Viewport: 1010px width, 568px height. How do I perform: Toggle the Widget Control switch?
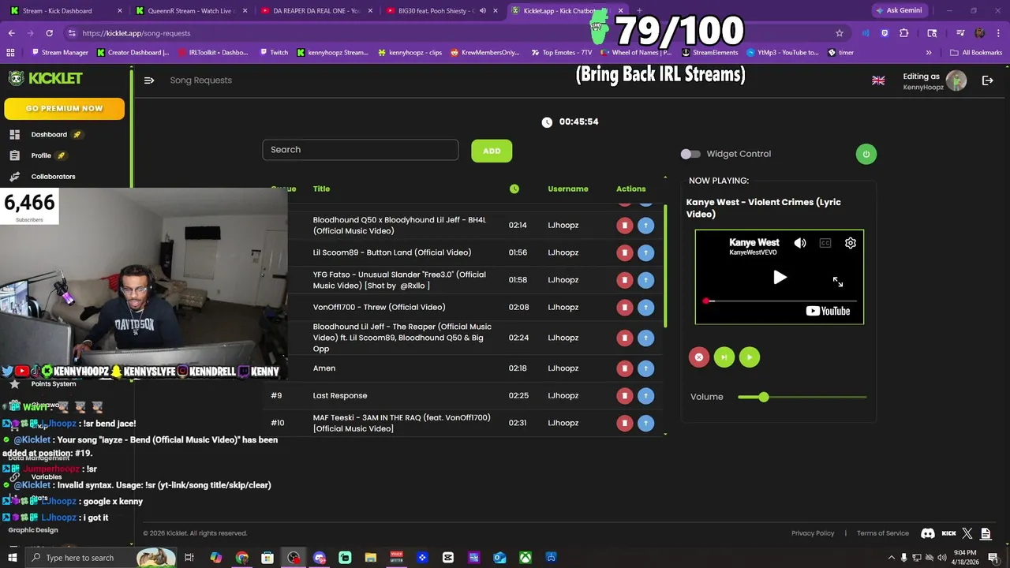click(x=690, y=154)
